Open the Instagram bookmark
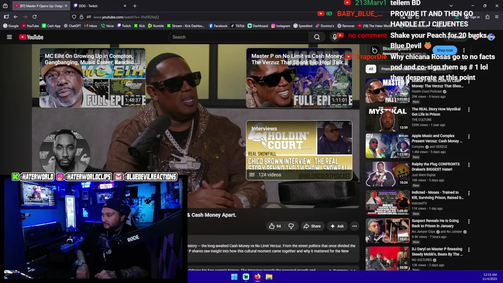Screen dimensions: 503x283 pyautogui.click(x=281, y=26)
